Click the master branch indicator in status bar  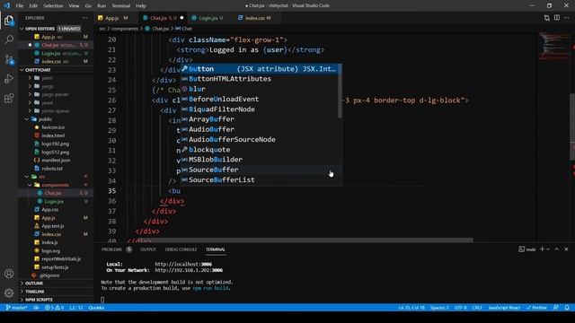click(x=16, y=308)
